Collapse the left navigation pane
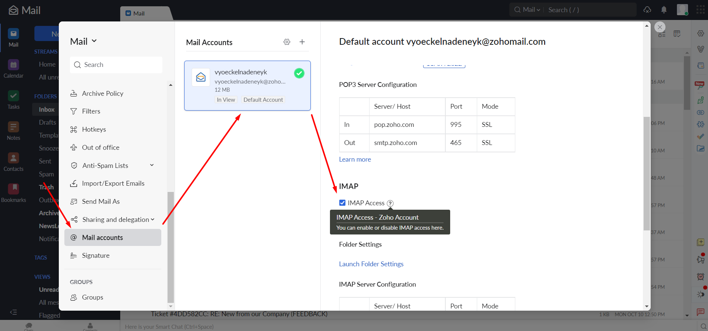Screen dimensions: 708x331 point(13,312)
